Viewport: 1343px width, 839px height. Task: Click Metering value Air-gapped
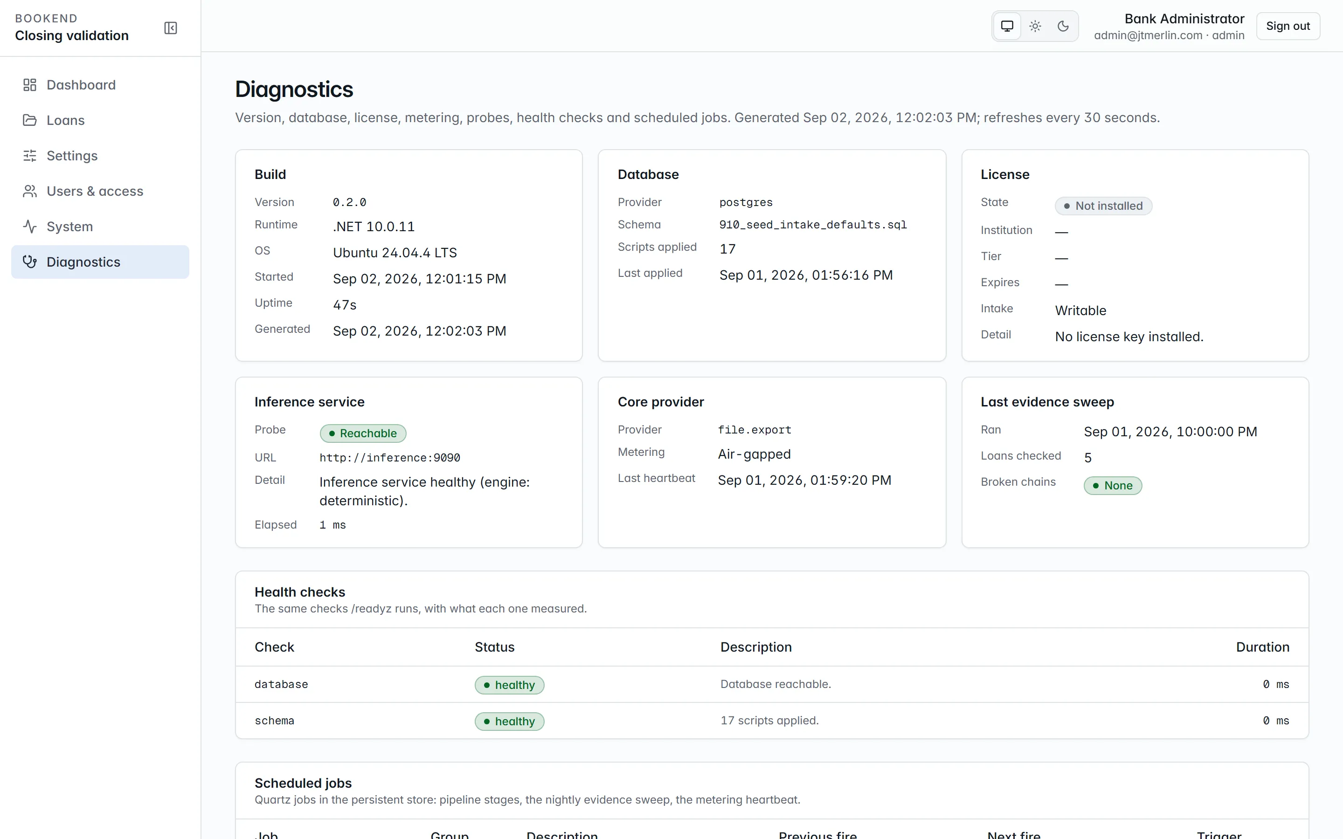click(754, 454)
